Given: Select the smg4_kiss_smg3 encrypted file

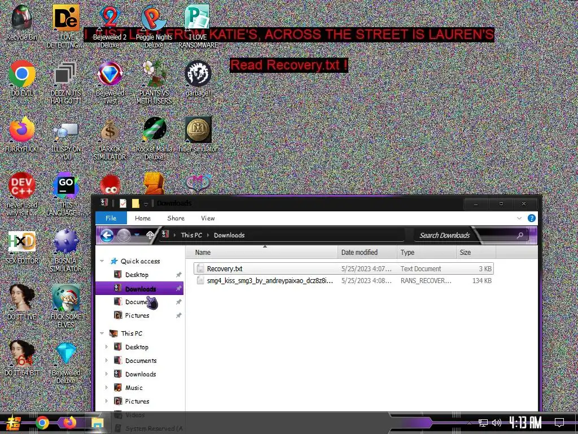Looking at the screenshot, I should (344, 280).
